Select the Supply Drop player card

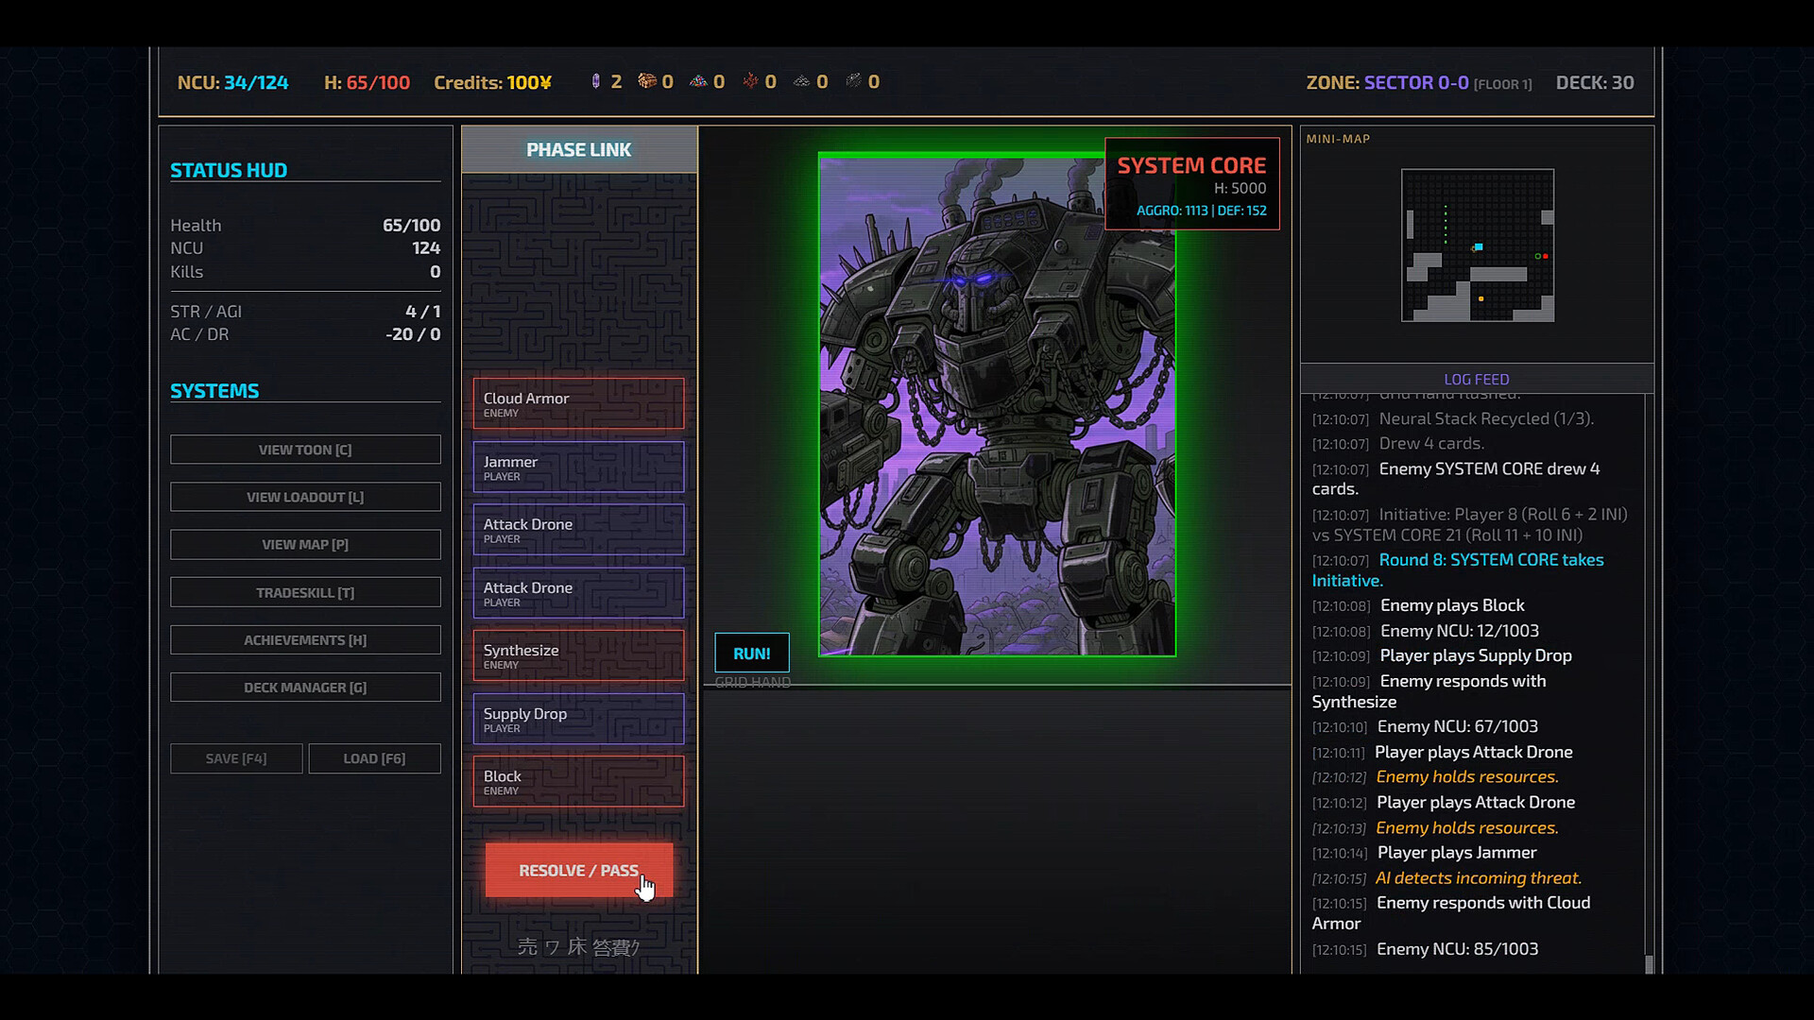[x=578, y=719]
